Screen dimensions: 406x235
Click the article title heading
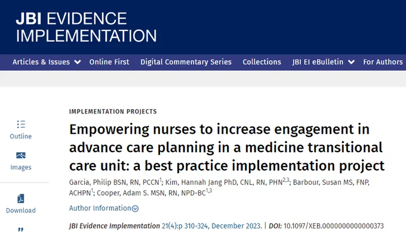point(227,147)
